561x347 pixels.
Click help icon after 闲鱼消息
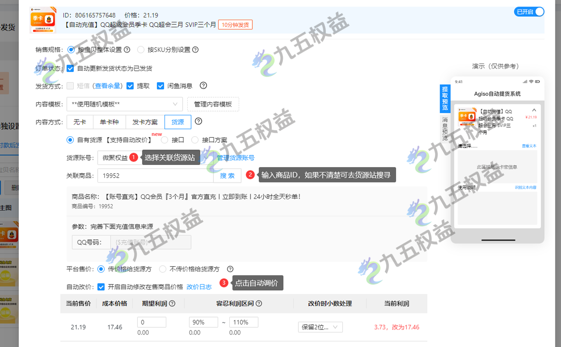(x=204, y=86)
